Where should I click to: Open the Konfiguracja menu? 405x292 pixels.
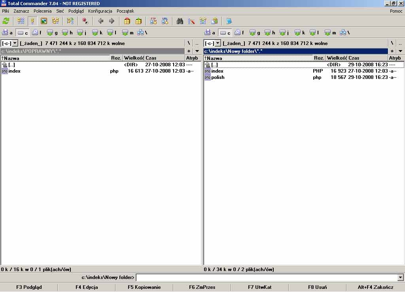tap(100, 11)
